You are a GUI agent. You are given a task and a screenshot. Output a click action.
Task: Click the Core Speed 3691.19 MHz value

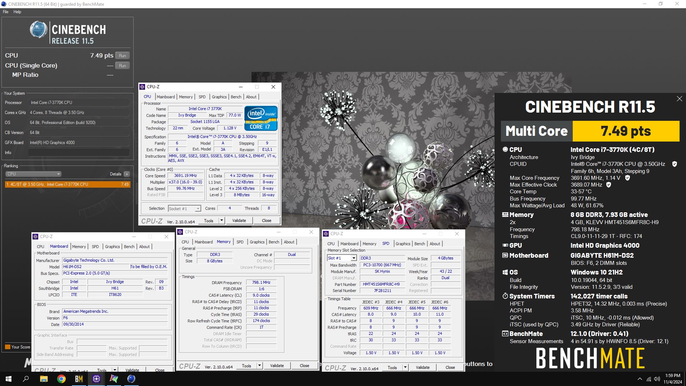tap(185, 175)
